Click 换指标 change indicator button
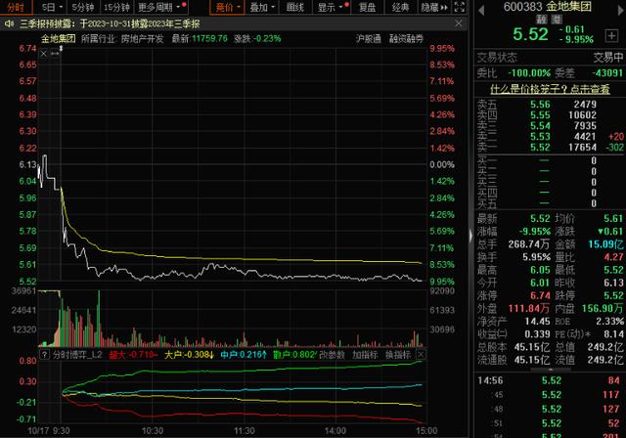626x438 pixels. [x=398, y=355]
